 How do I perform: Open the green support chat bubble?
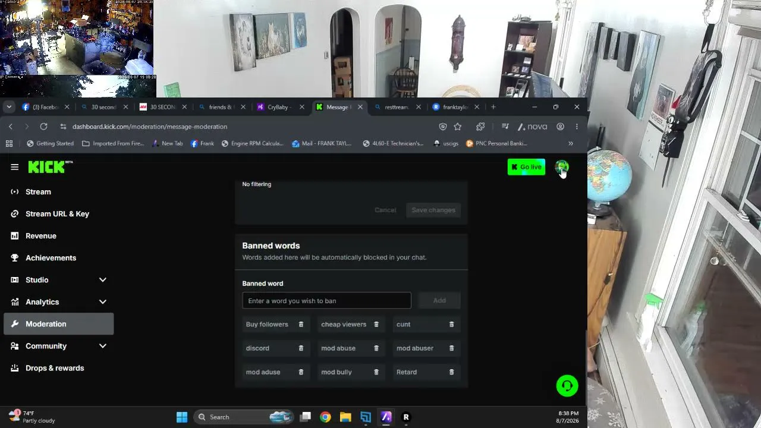[567, 386]
